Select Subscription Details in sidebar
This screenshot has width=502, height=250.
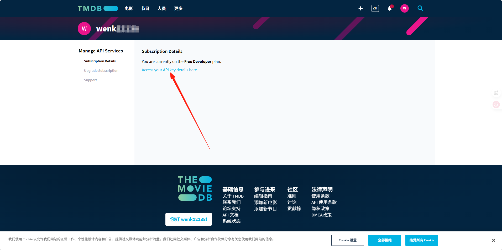(100, 61)
